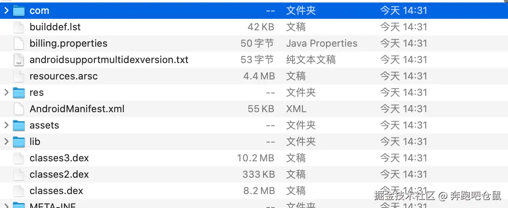The width and height of the screenshot is (508, 208).
Task: Click the androidsupportmultidexversion.txt TXT file icon
Action: 19,60
